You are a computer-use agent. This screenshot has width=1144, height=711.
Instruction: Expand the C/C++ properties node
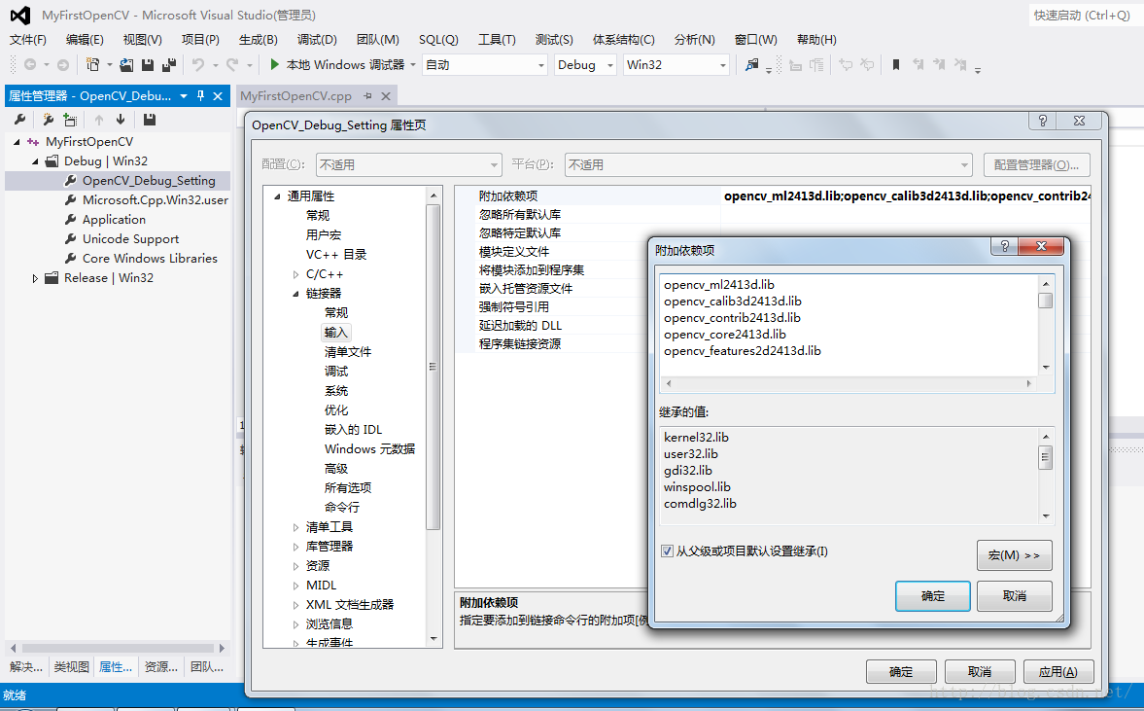(x=295, y=274)
